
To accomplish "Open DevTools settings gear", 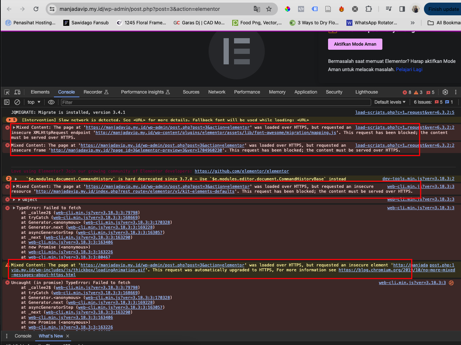I will (x=445, y=92).
